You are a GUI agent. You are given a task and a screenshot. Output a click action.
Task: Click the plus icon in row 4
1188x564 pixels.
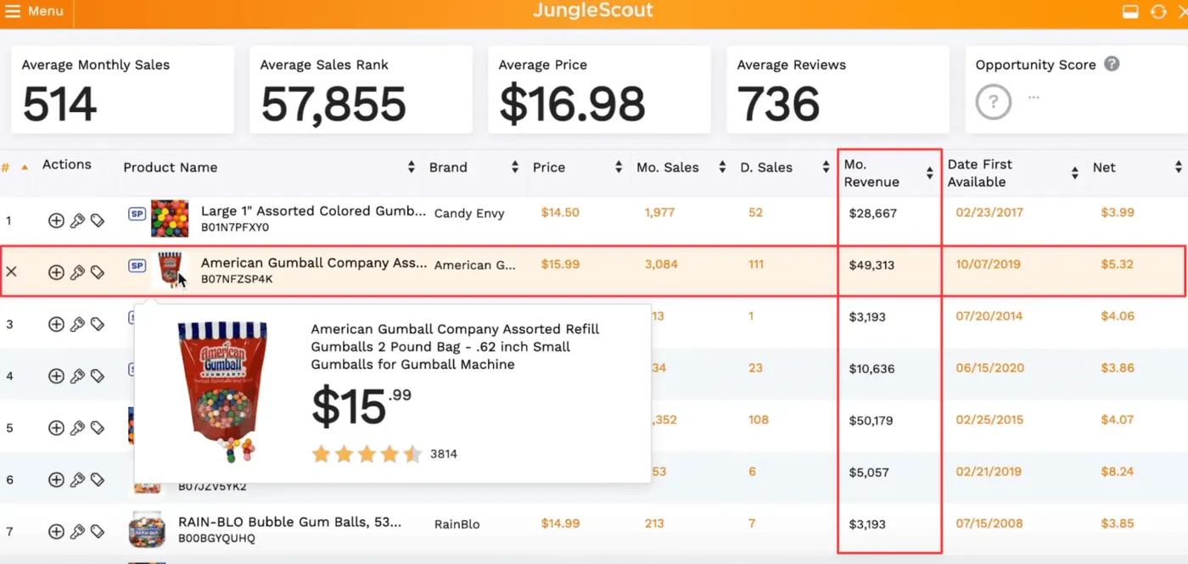56,376
